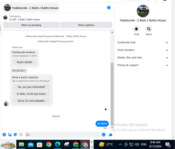Expand the Privacy & support section
The image size is (175, 149).
point(143,65)
